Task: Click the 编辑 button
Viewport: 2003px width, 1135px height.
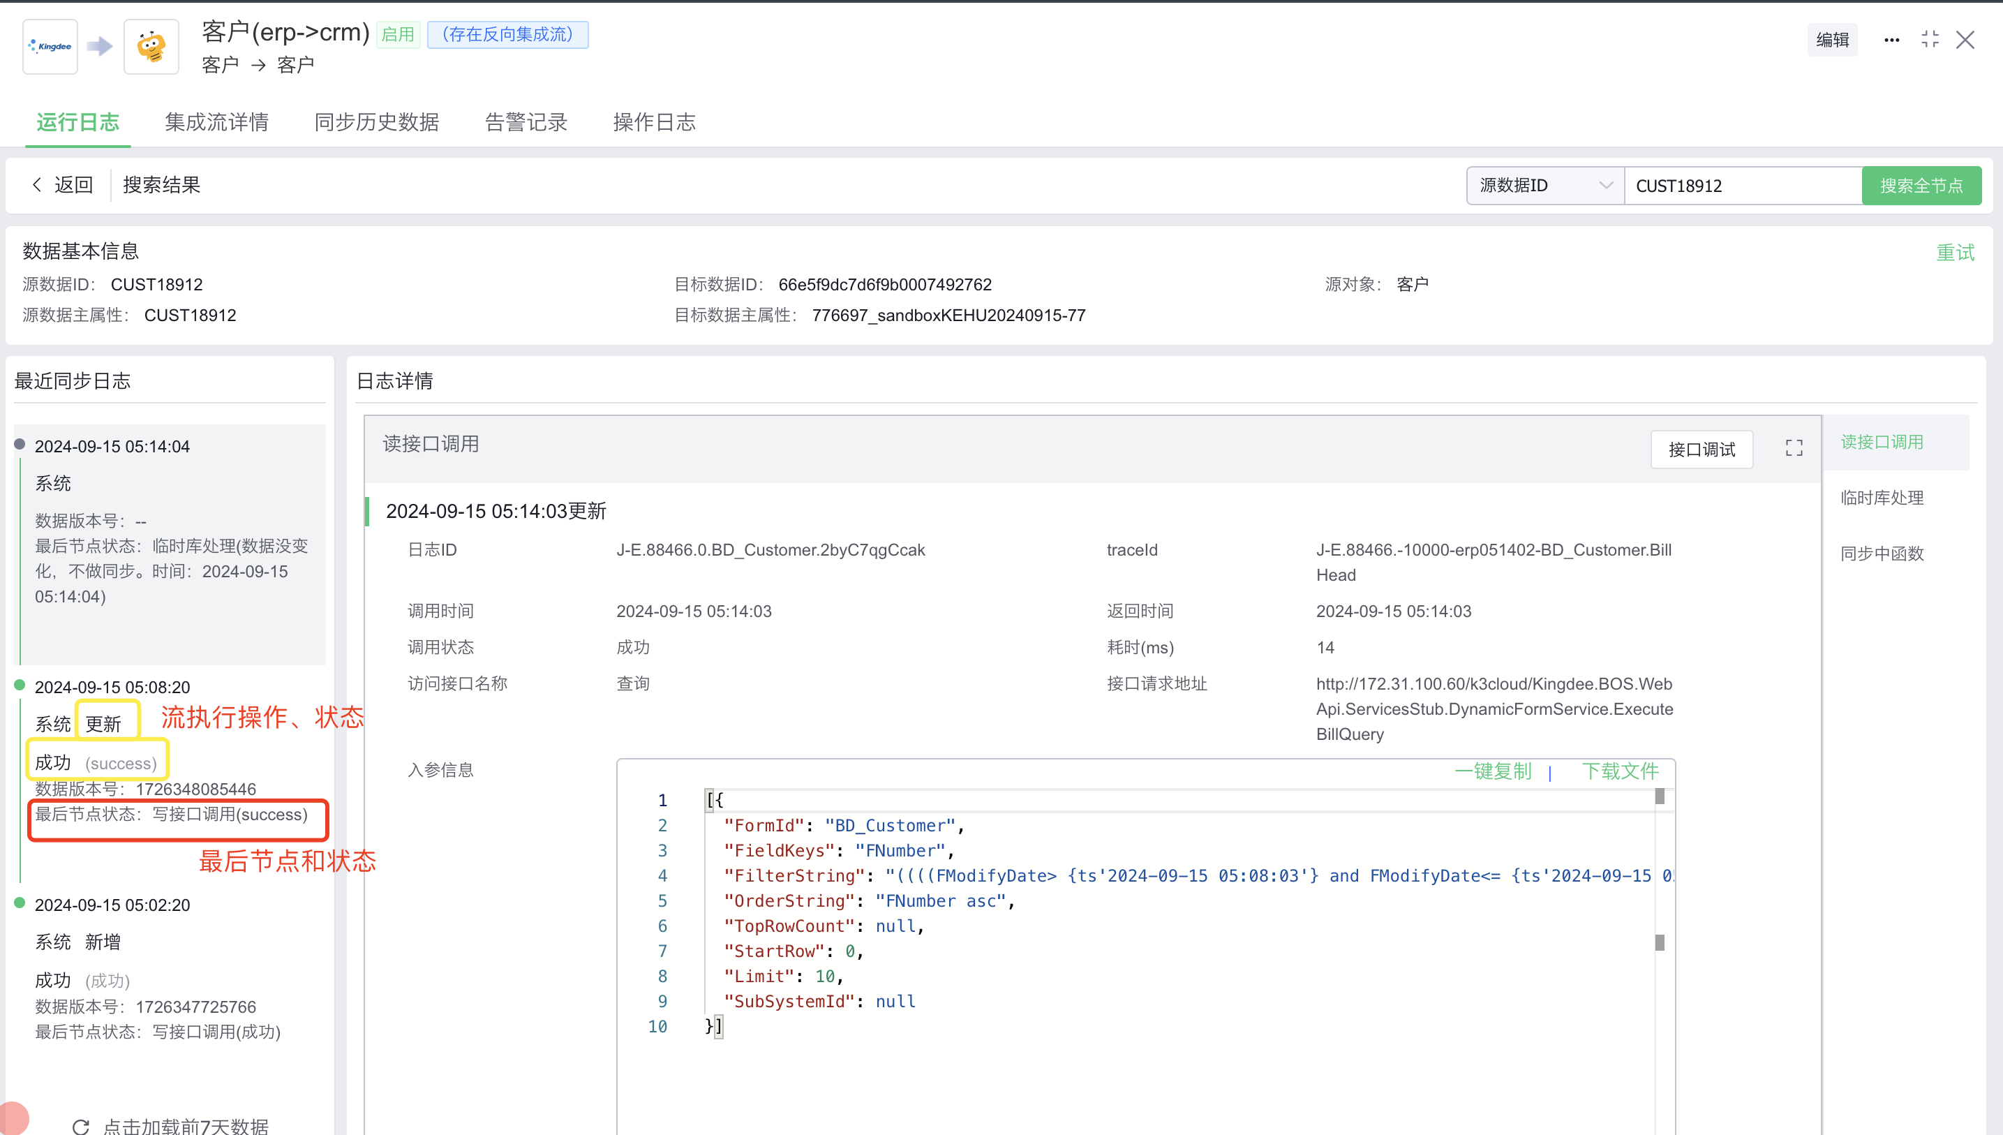Action: 1832,40
